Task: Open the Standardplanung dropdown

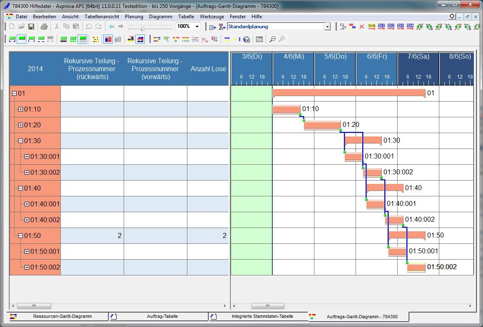Action: (327, 27)
